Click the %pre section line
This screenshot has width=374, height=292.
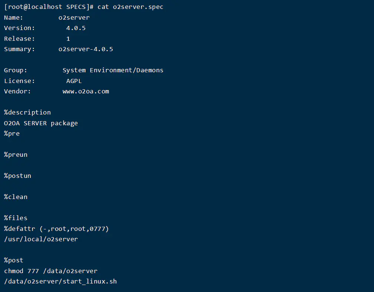pyautogui.click(x=12, y=133)
